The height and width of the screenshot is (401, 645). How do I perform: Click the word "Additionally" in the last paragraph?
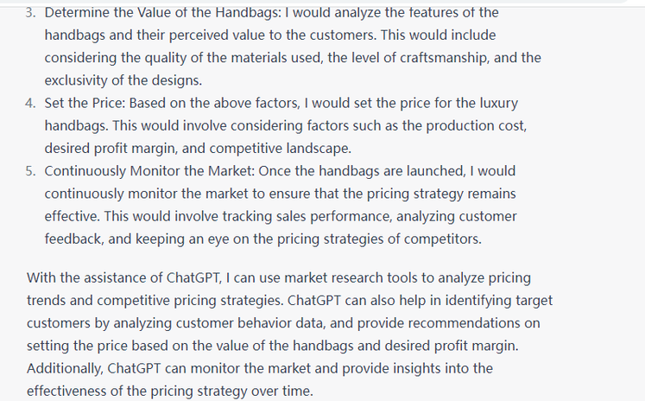(x=66, y=368)
